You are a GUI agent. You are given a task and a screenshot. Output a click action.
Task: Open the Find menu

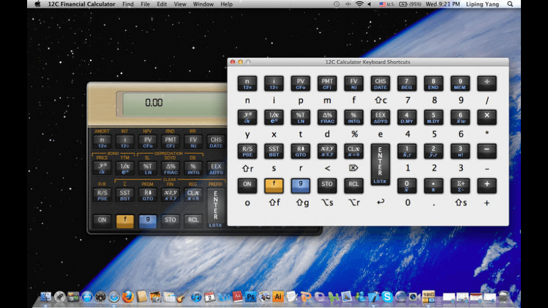128,4
